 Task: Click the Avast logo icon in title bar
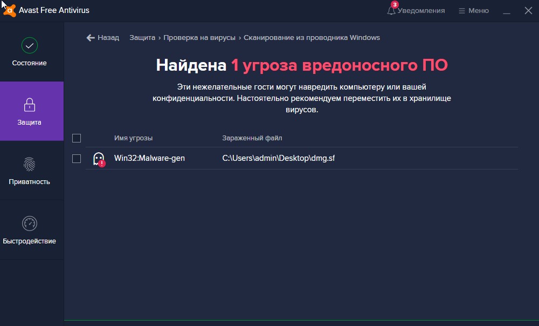click(x=9, y=10)
